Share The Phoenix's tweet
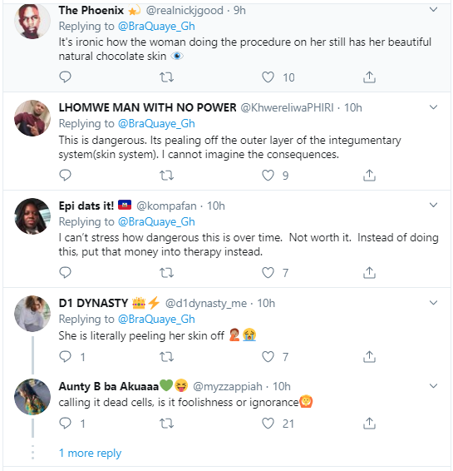Image resolution: width=453 pixels, height=471 pixels. tap(369, 77)
